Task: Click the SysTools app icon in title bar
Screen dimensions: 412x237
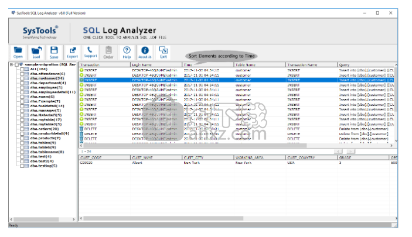Action: click(13, 13)
